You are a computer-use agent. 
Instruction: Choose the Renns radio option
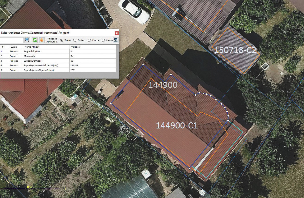[103, 40]
